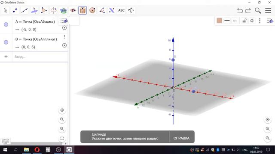Select the Perpendicular line tool
Image resolution: width=275 pixels, height=154 pixels.
click(34, 10)
